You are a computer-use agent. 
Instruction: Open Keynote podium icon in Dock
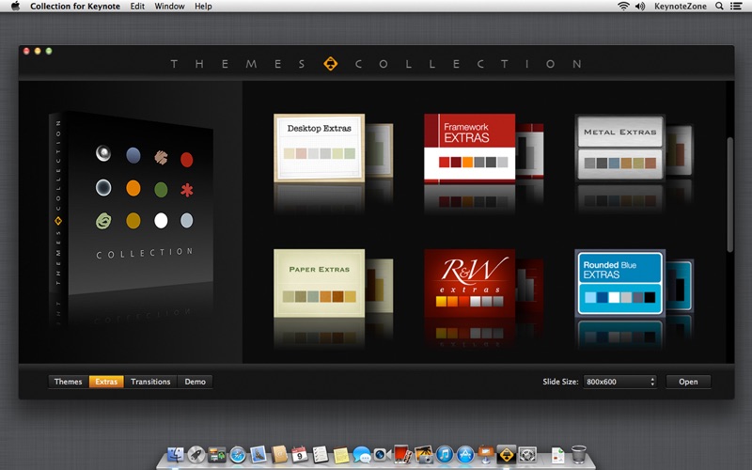click(486, 453)
